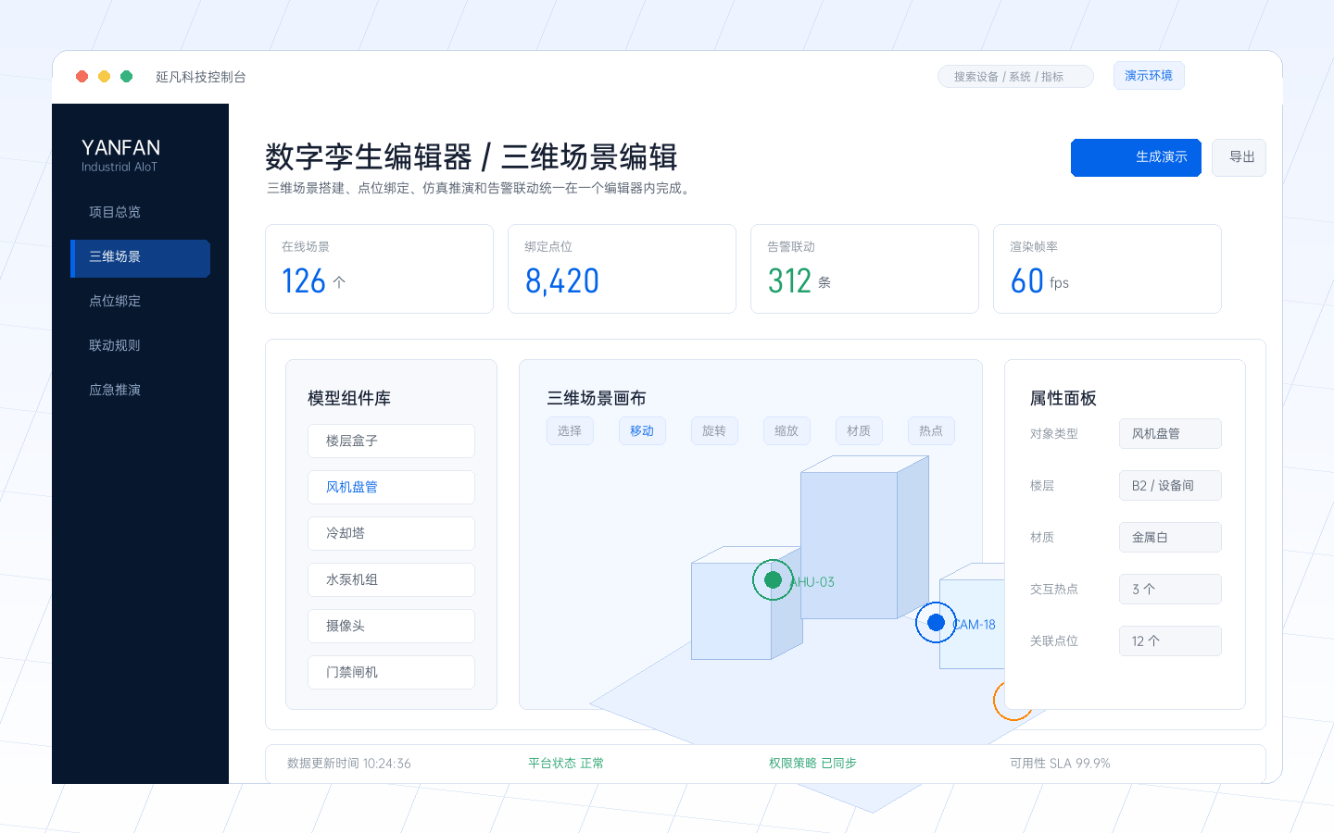The height and width of the screenshot is (833, 1334).
Task: Pick 冷却塔 from the model library
Action: 391,534
